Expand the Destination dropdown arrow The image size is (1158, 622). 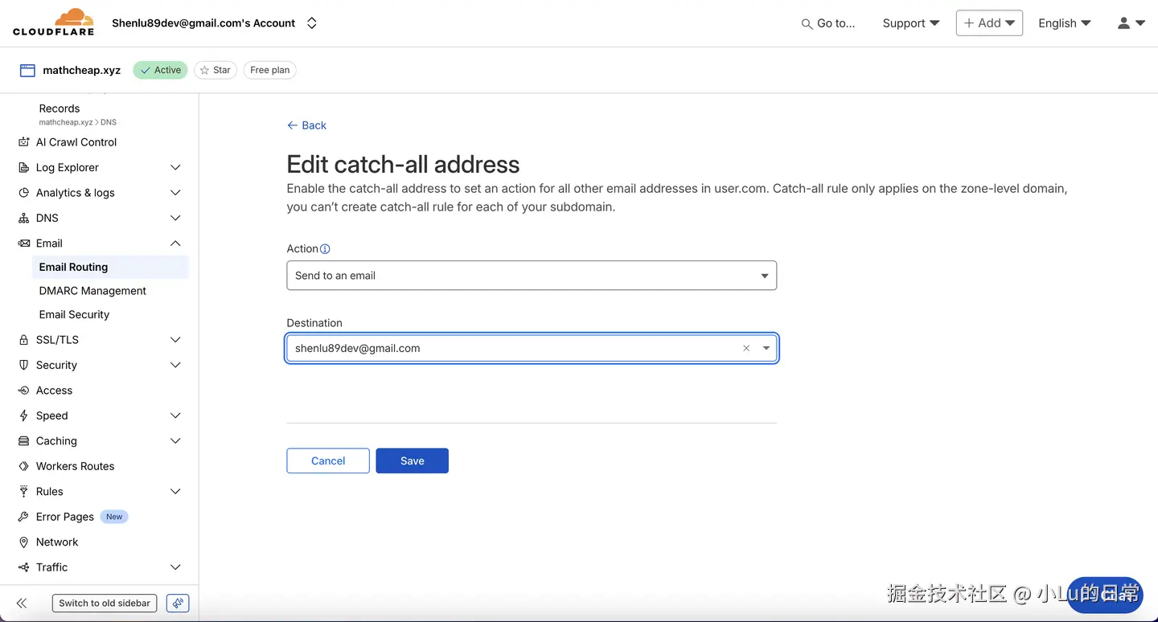[766, 348]
